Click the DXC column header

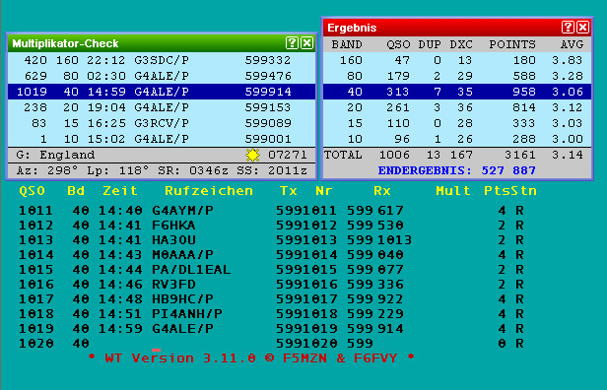pos(461,44)
